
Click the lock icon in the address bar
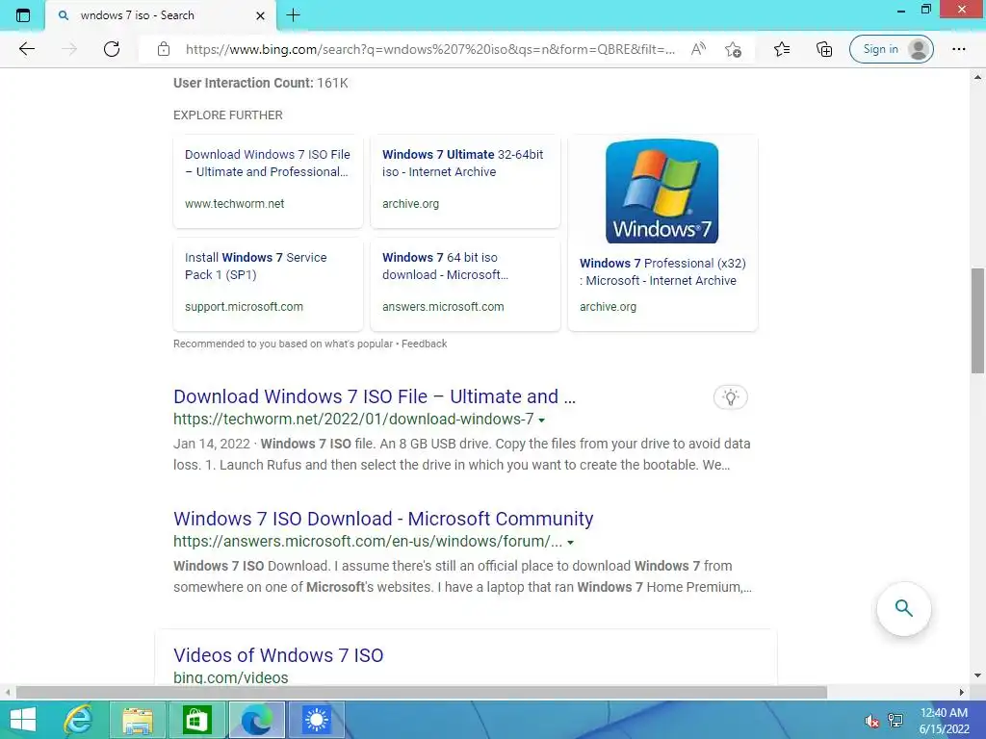pos(164,49)
